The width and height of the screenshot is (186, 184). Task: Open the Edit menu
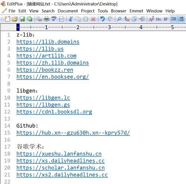[22, 11]
